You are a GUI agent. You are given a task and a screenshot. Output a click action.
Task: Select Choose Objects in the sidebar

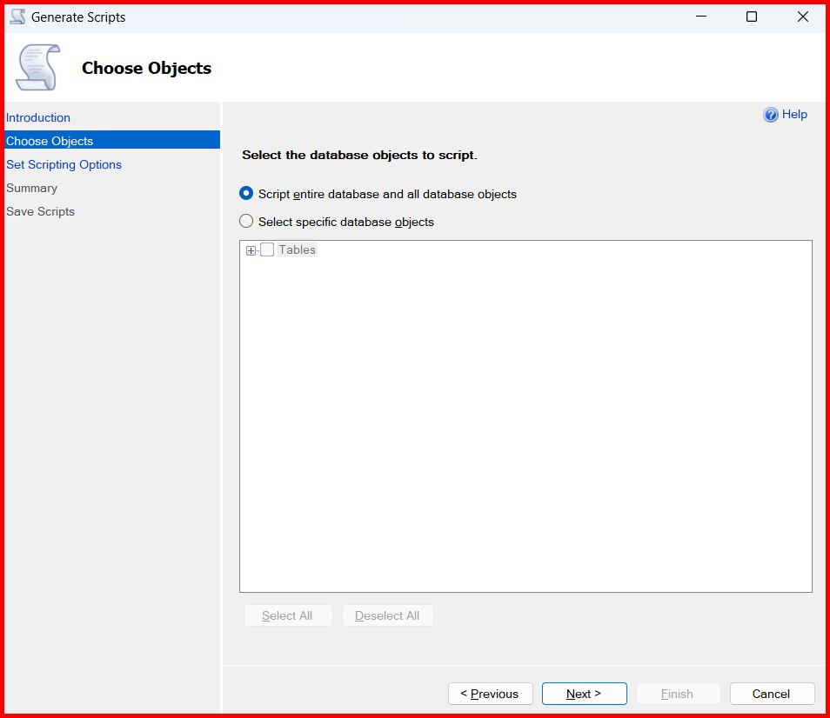(50, 141)
